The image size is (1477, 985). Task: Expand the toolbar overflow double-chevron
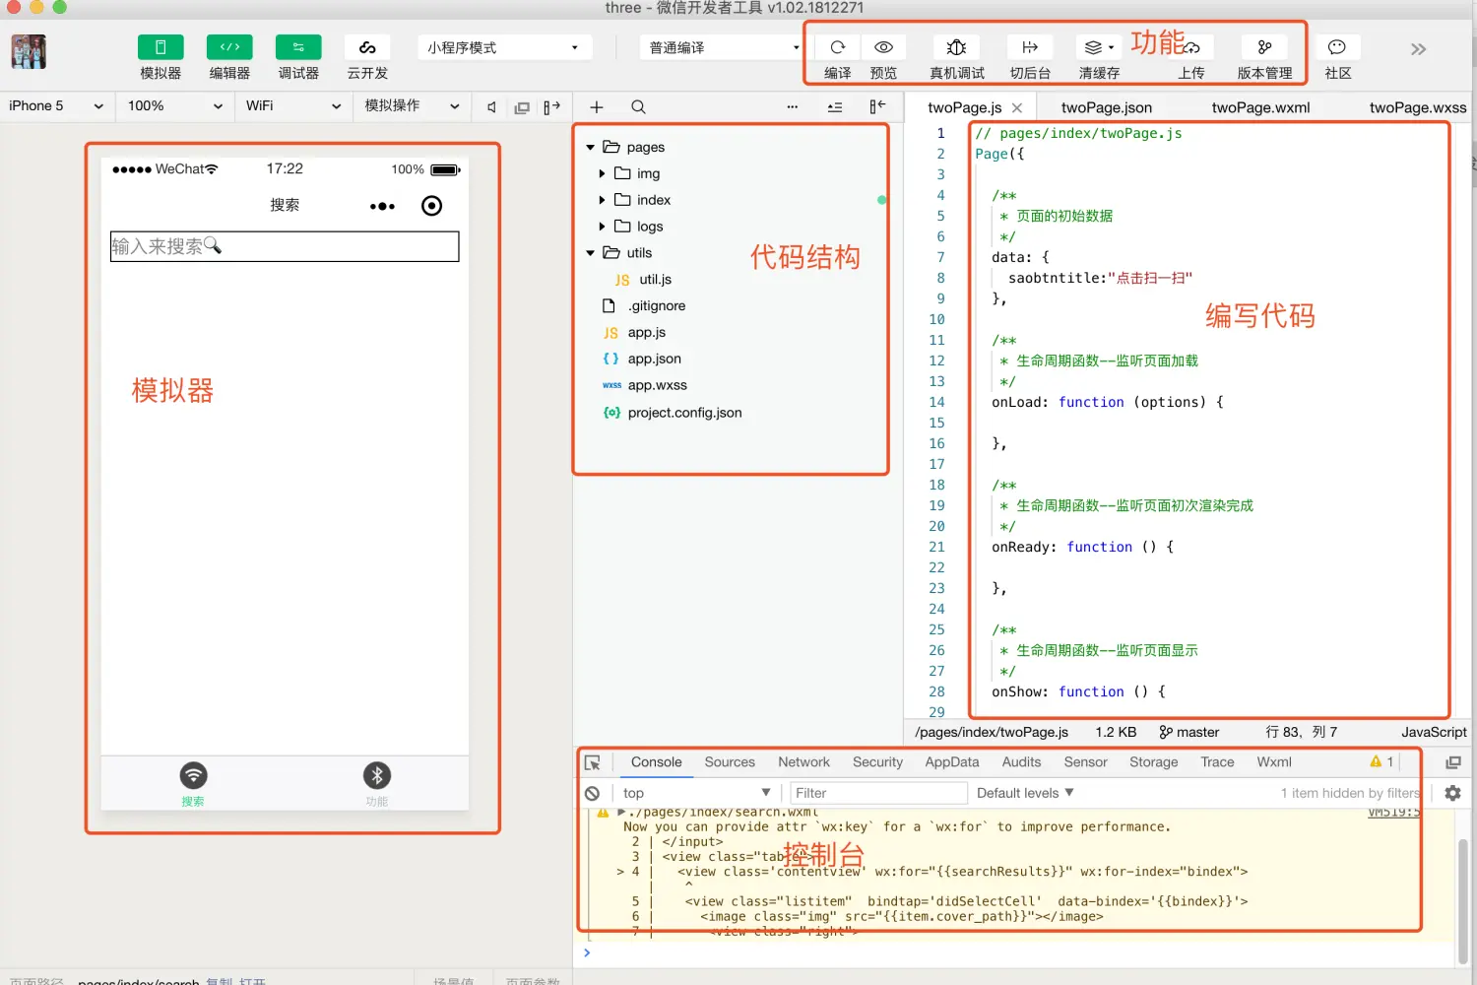click(1418, 48)
